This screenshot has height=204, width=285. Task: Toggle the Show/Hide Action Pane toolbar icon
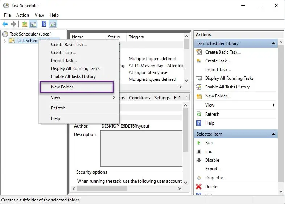[x=53, y=24]
